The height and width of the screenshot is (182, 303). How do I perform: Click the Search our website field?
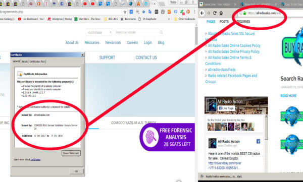137,32
